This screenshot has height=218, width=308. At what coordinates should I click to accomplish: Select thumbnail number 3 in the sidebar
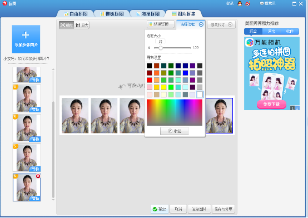27,98
